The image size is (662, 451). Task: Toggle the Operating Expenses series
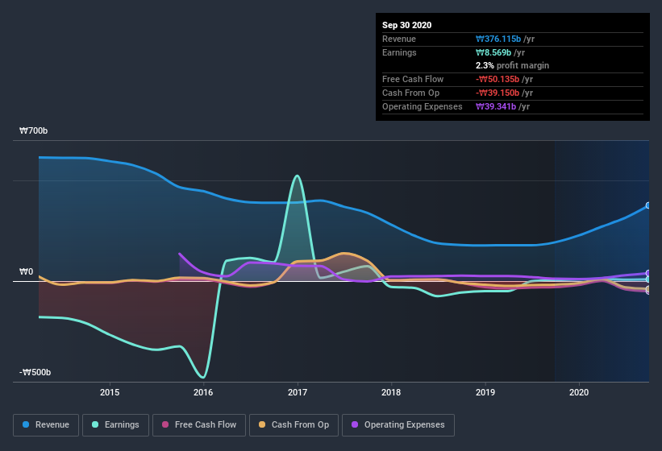398,425
